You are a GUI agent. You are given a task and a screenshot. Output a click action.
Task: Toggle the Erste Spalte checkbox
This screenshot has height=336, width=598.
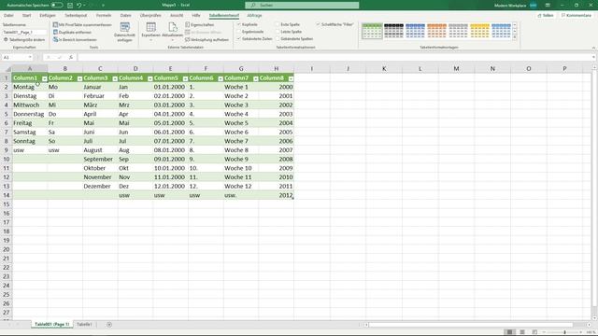click(278, 24)
